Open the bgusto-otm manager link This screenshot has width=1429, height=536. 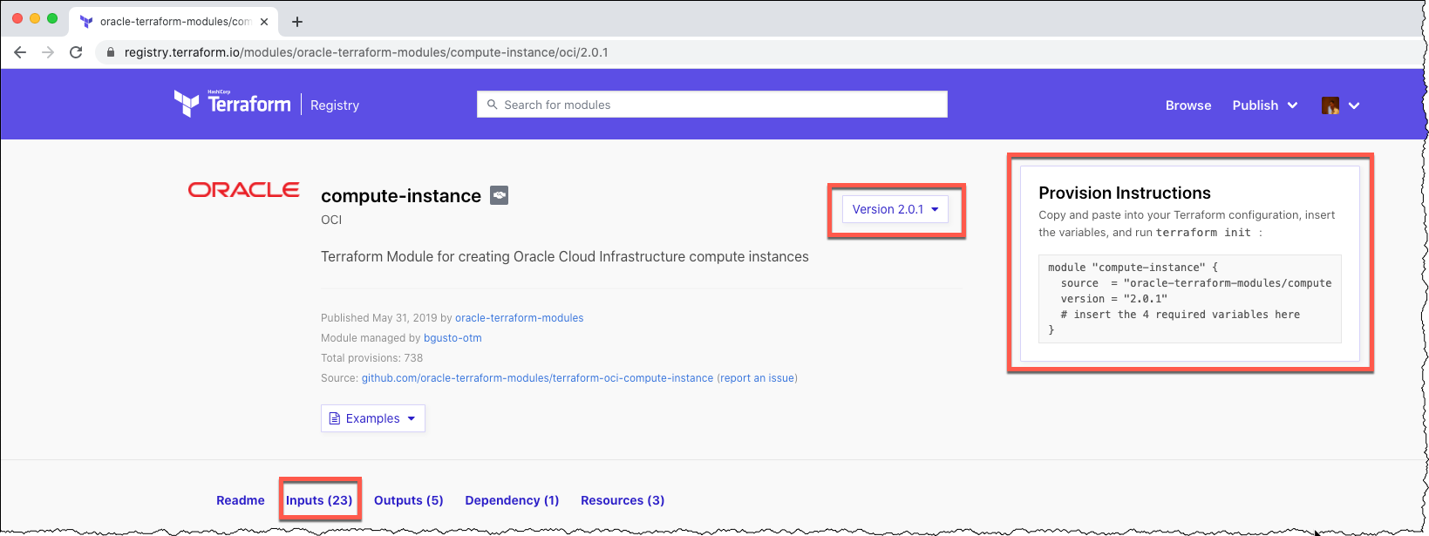click(453, 338)
